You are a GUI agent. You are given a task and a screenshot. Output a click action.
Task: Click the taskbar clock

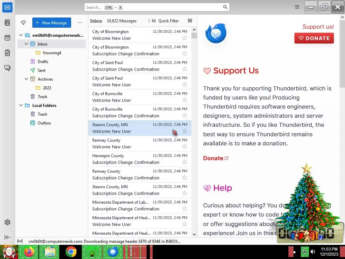pyautogui.click(x=329, y=252)
